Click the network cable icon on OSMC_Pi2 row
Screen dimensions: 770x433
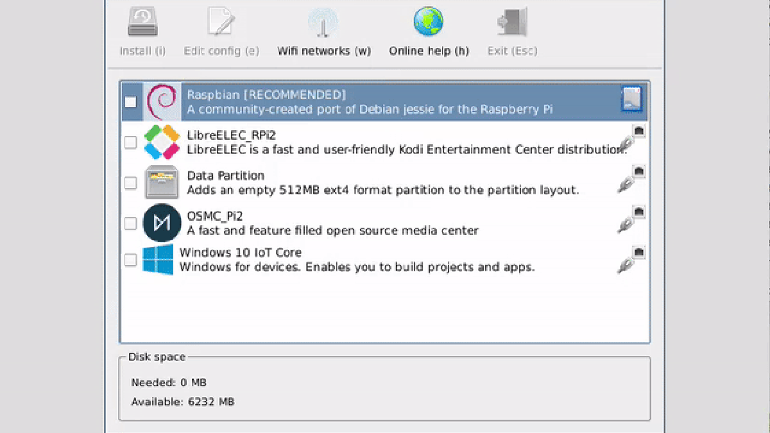631,220
